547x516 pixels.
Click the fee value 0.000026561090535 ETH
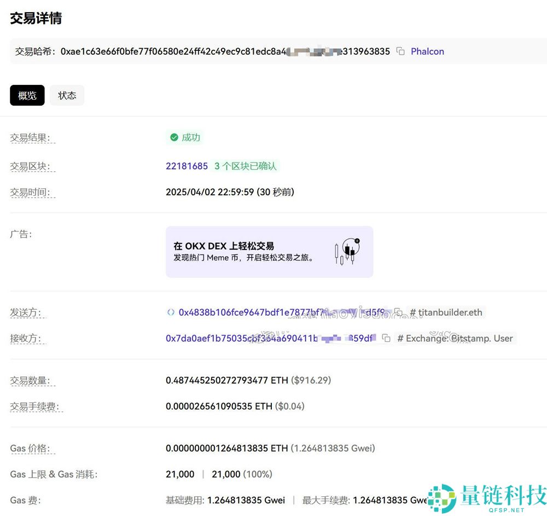(219, 406)
